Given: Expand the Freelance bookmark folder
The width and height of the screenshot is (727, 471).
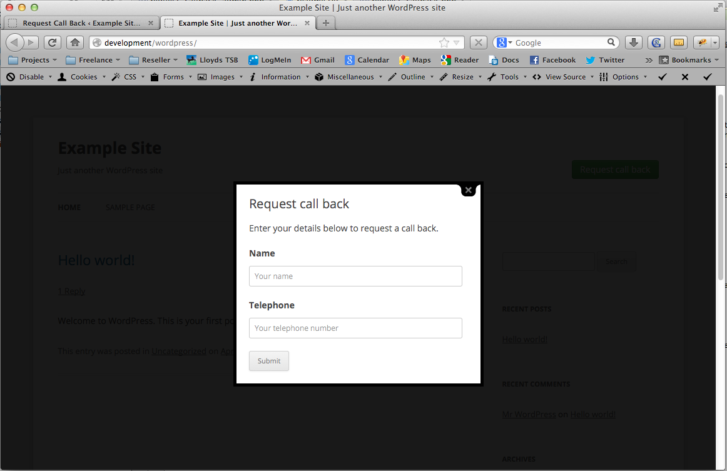Looking at the screenshot, I should coord(93,60).
